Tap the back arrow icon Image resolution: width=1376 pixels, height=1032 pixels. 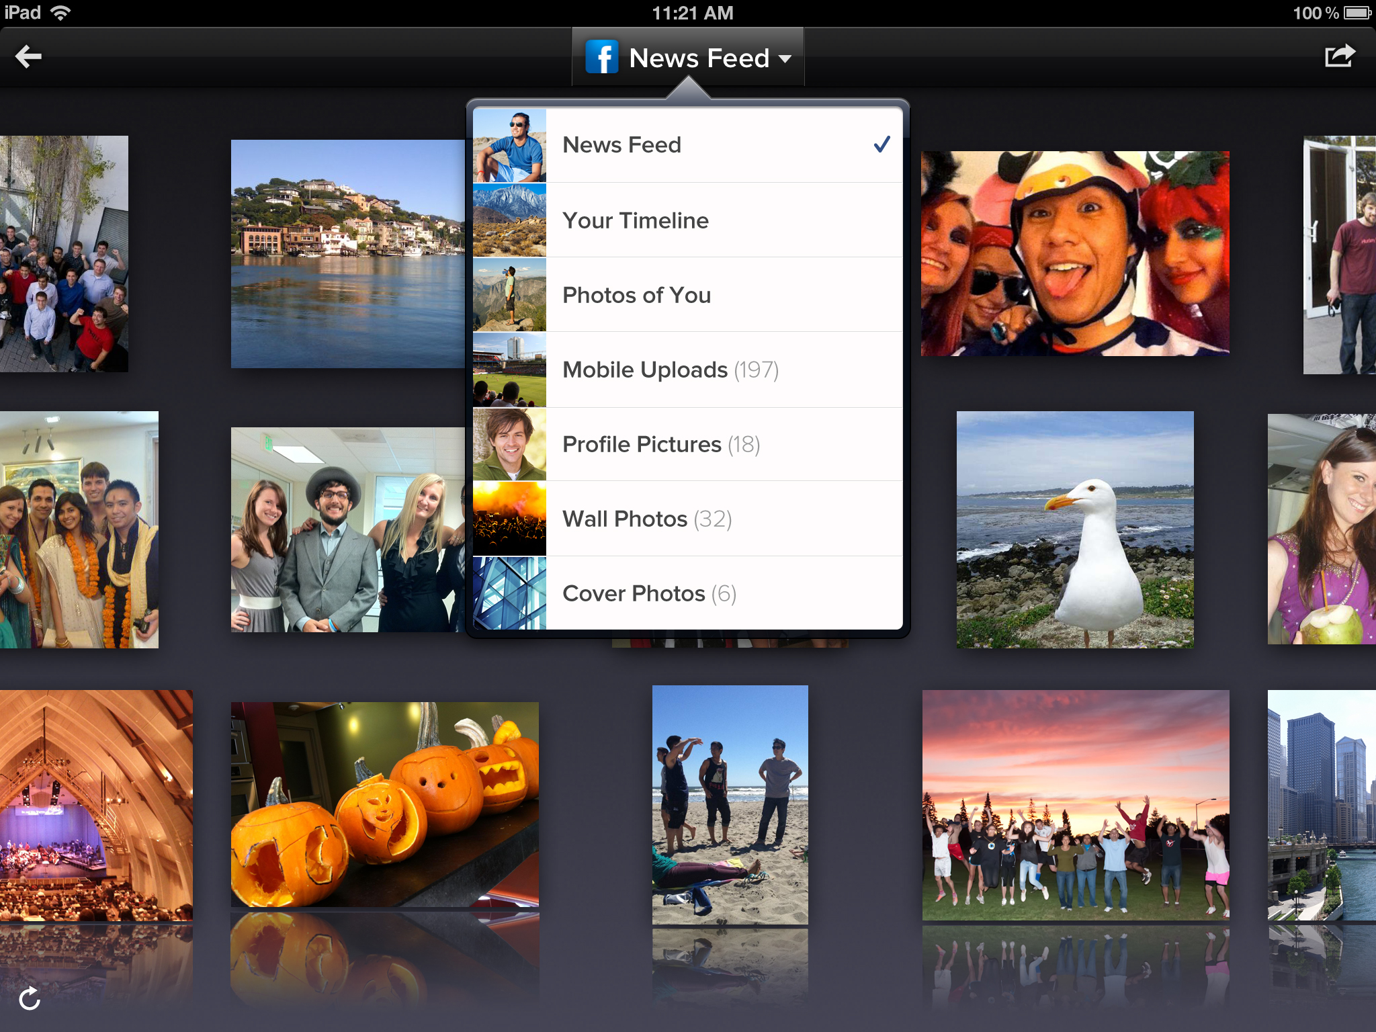coord(29,56)
